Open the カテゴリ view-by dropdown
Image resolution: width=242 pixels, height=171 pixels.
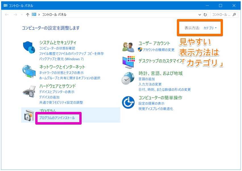point(210,28)
